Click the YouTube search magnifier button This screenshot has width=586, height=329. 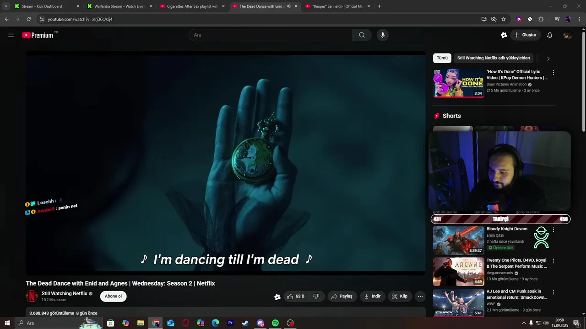(x=362, y=35)
